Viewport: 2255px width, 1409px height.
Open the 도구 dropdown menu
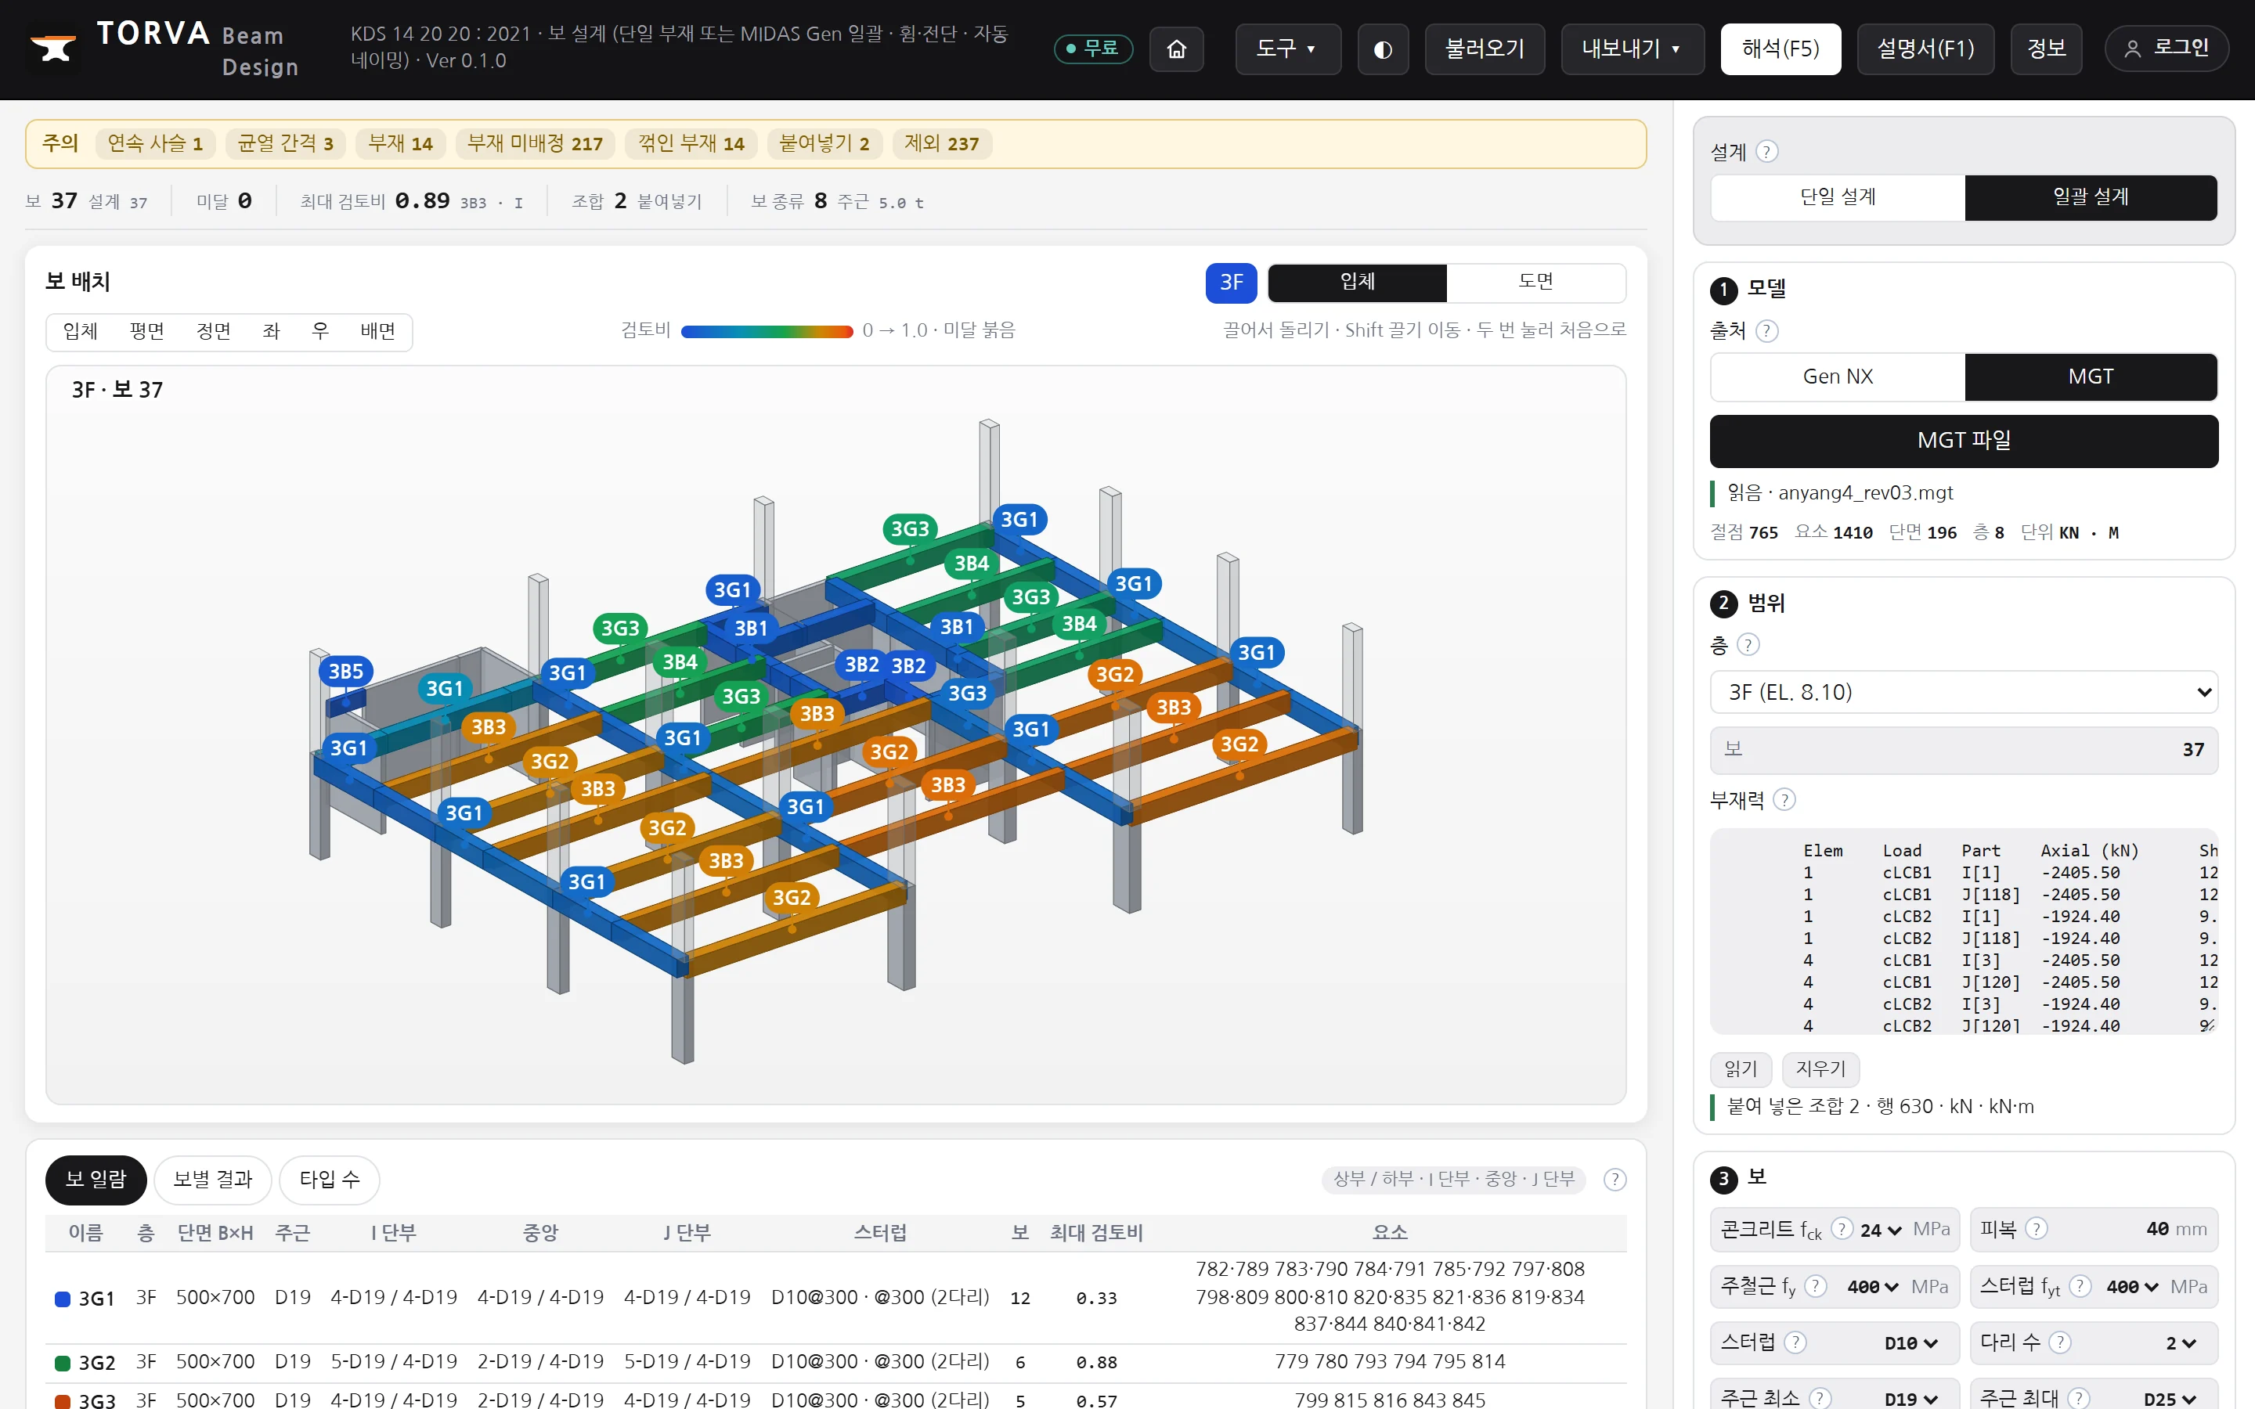click(1288, 49)
